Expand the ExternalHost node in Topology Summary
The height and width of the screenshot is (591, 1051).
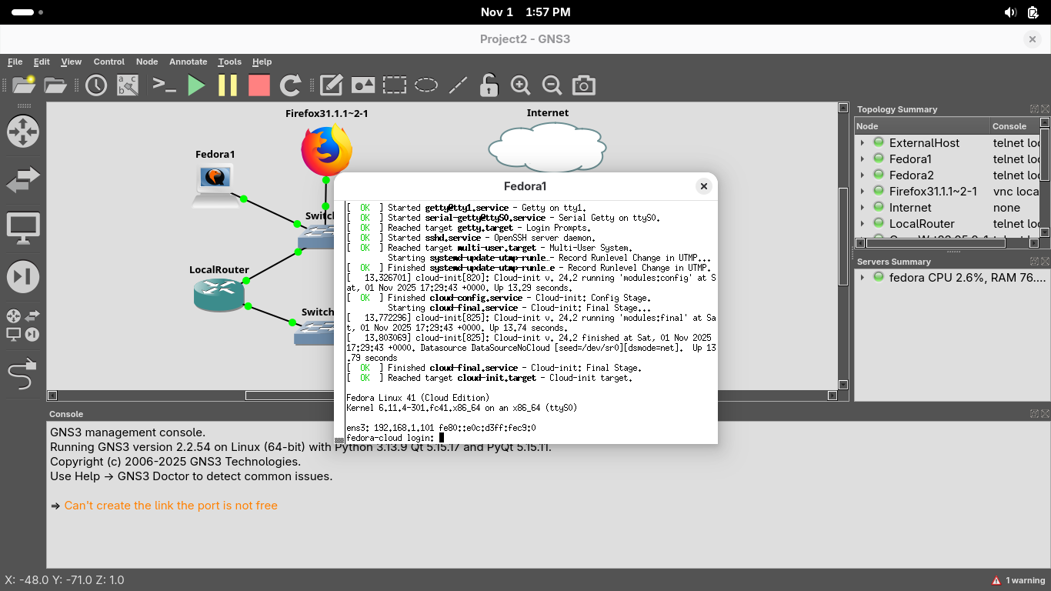(x=862, y=143)
